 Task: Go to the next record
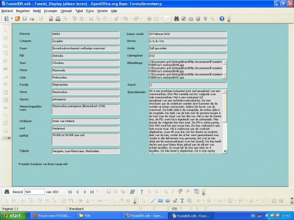85,192
